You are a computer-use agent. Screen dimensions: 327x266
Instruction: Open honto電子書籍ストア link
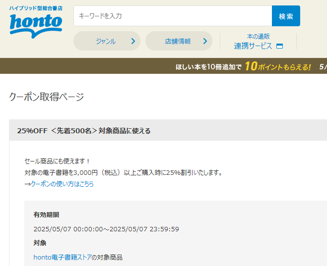coord(63,258)
